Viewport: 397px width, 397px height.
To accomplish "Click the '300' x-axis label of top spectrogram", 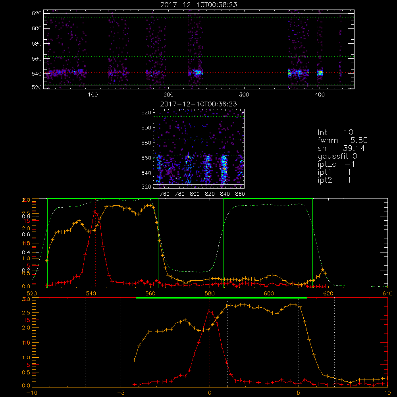I will pyautogui.click(x=244, y=95).
